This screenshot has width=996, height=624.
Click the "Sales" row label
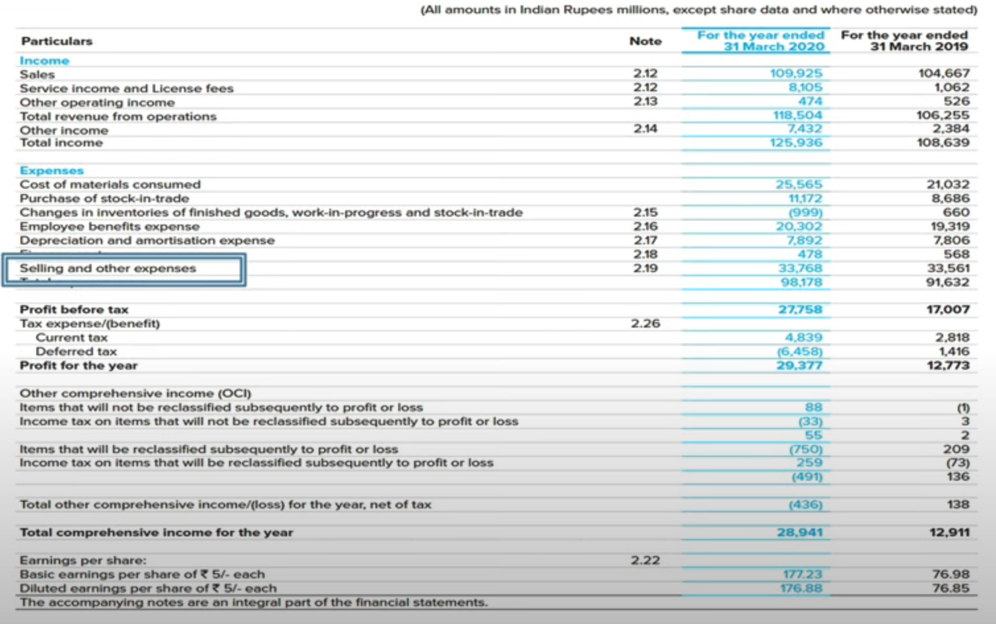pos(37,75)
